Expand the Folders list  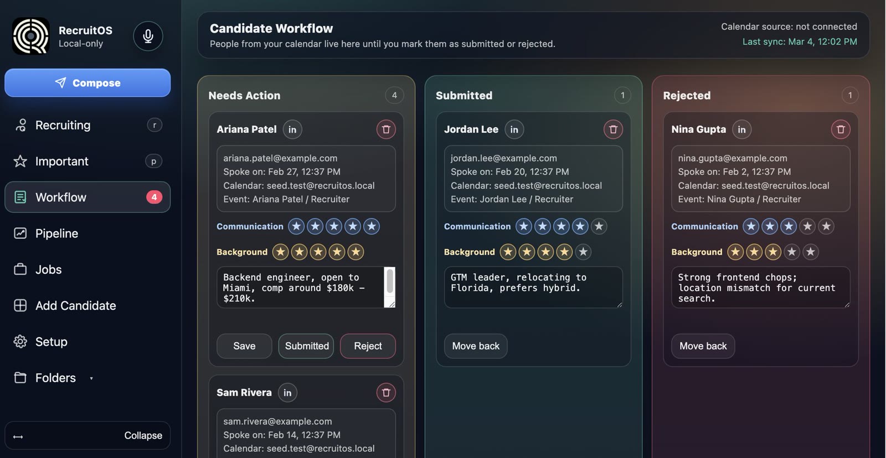87,378
